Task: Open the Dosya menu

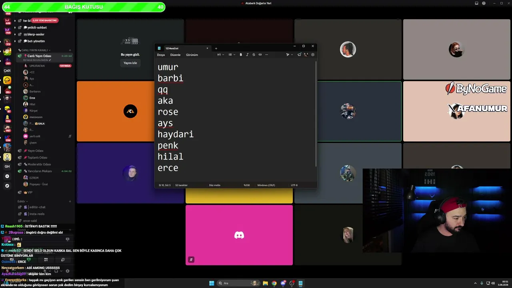Action: click(x=161, y=55)
